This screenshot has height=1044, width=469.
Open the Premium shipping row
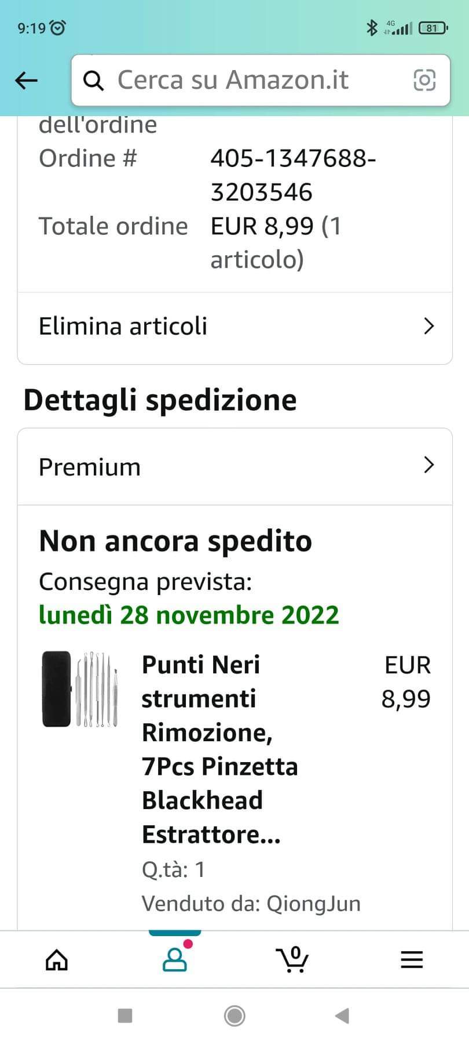coord(235,467)
